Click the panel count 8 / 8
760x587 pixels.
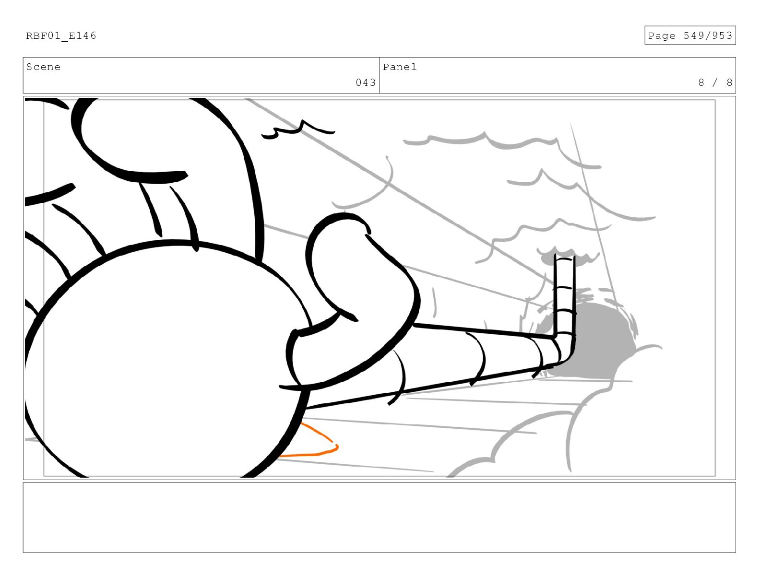click(x=715, y=82)
